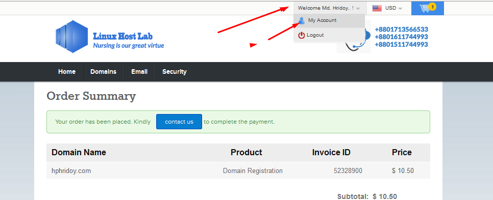Click the red Logout power icon

pos(302,35)
